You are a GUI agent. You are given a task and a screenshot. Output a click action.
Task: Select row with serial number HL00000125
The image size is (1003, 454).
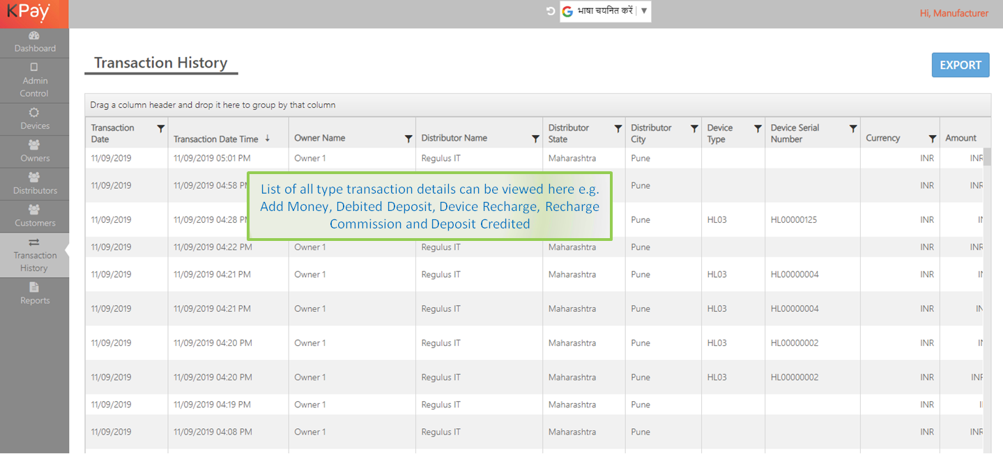(793, 220)
